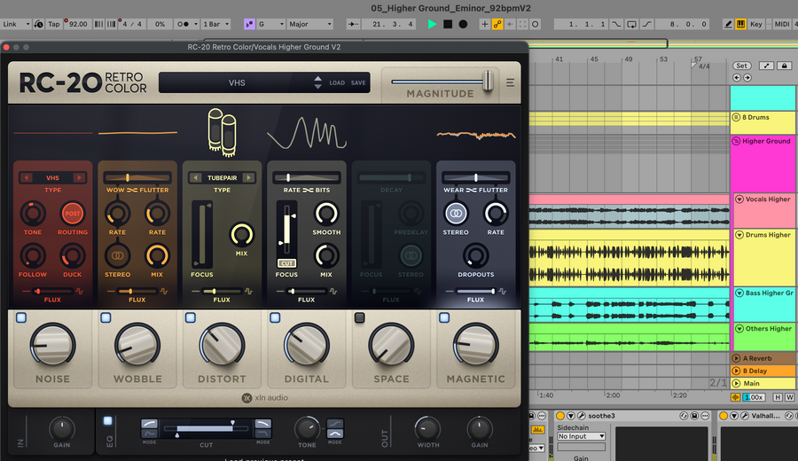
Task: Open the RC-20 hamburger menu icon
Action: click(x=510, y=82)
